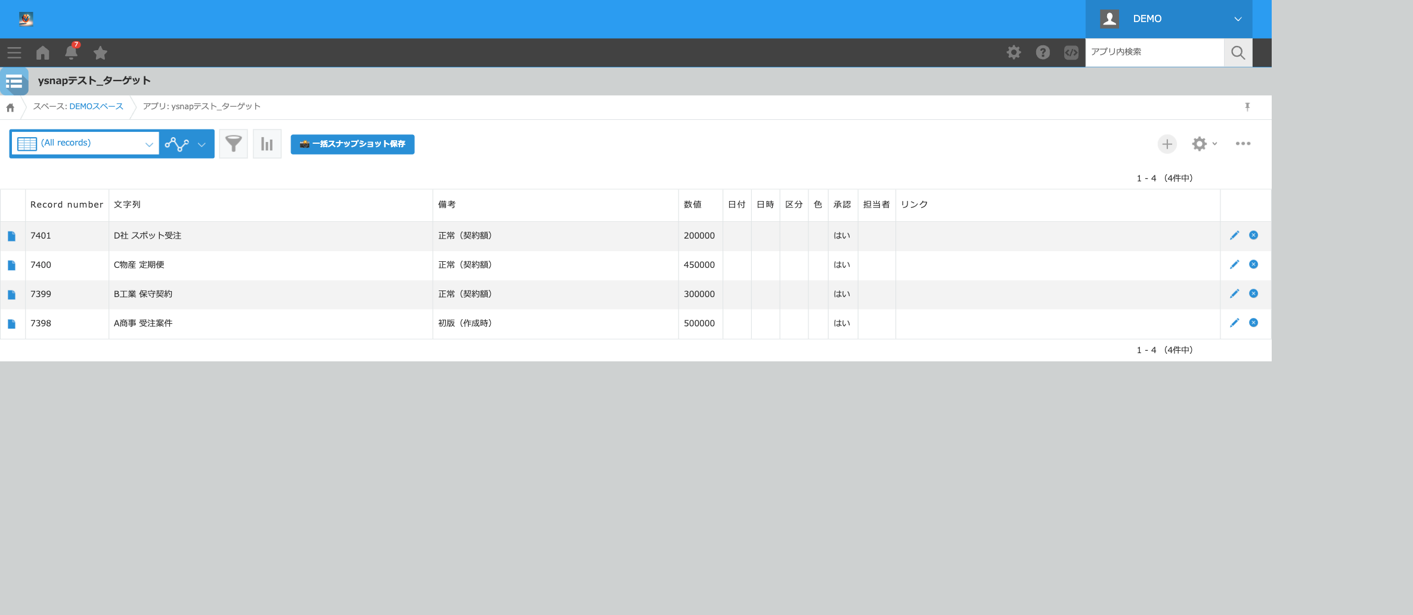Open the hamburger navigation menu

[x=14, y=52]
